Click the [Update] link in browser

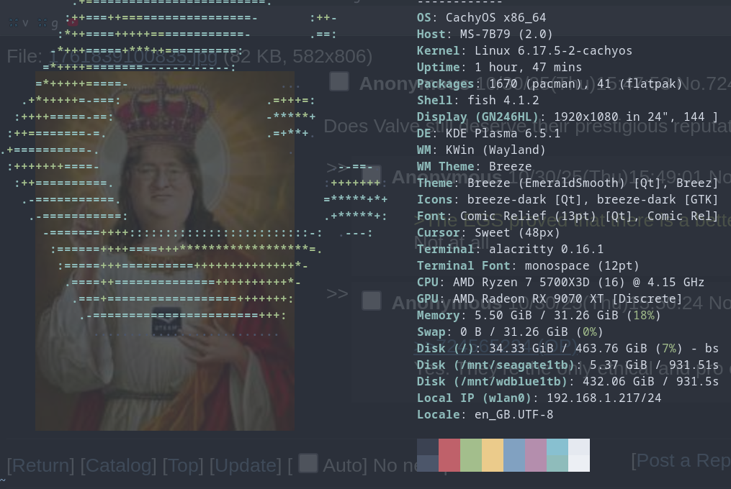point(245,465)
